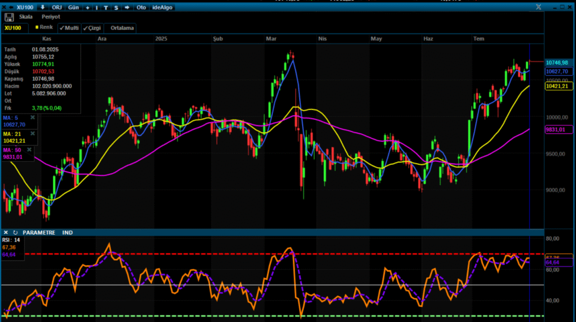
Task: Click the Hacim value 102.020.900.000
Action: coord(52,86)
